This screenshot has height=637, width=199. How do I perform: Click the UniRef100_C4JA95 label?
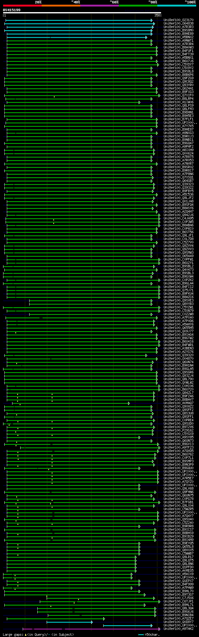pyautogui.click(x=178, y=219)
